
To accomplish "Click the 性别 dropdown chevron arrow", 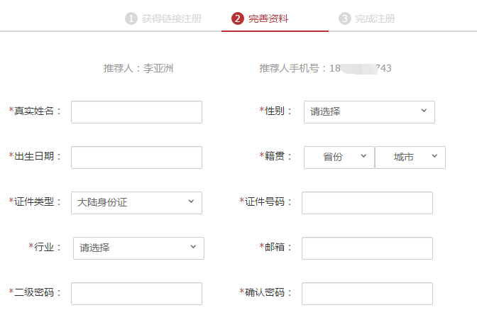I will coord(424,111).
